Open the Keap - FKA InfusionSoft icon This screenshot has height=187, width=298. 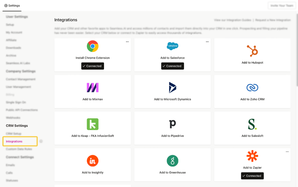click(92, 124)
